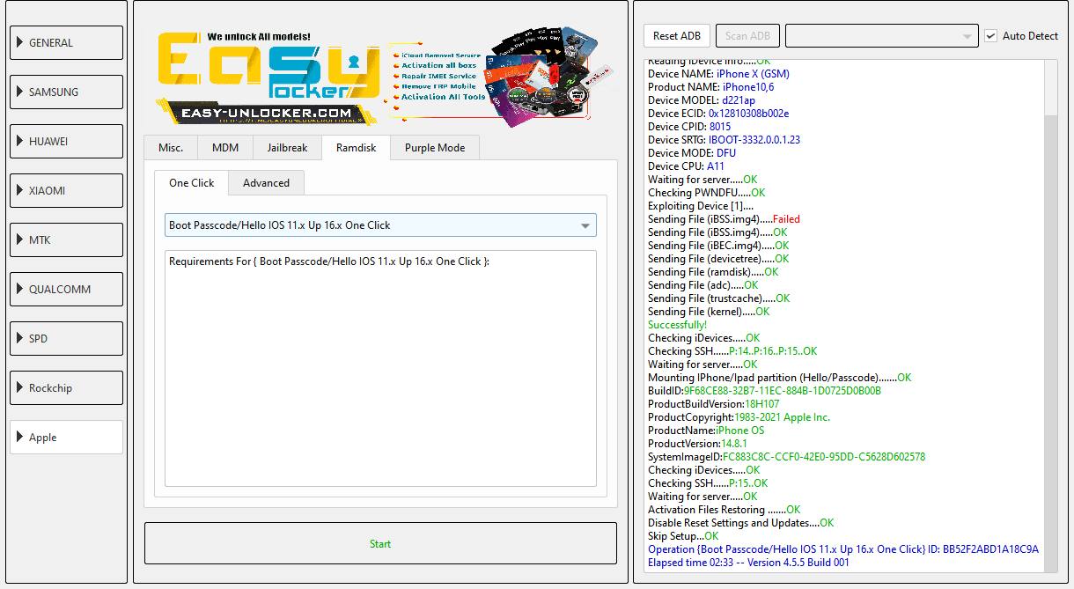Click the green 'Successfully!' log line
The height and width of the screenshot is (589, 1074).
pyautogui.click(x=677, y=324)
